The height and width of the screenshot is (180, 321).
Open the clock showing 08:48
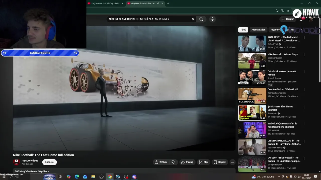point(307,177)
